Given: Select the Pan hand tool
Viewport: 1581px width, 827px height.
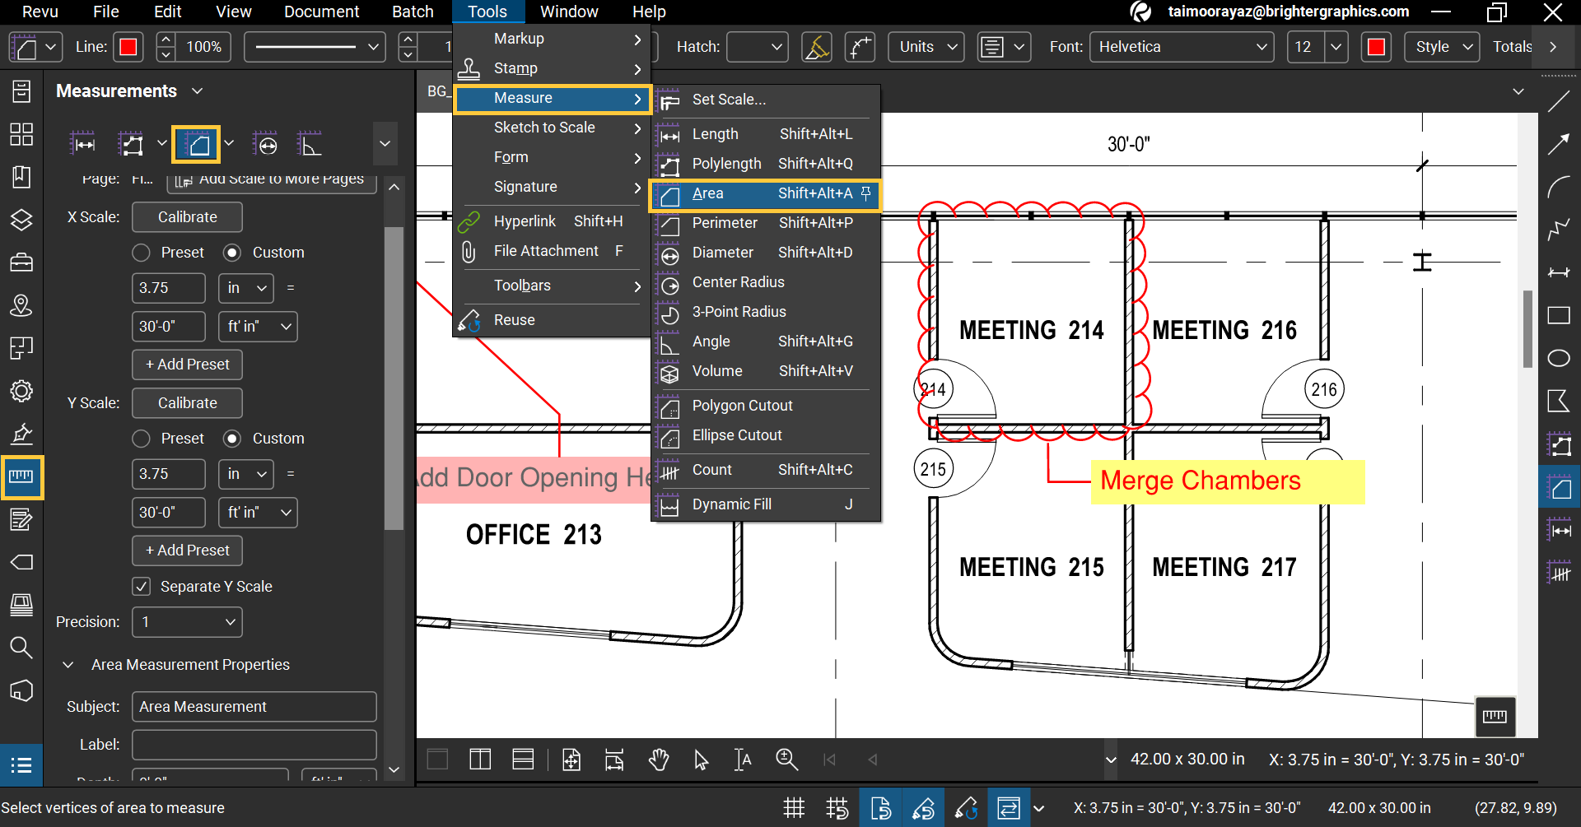Looking at the screenshot, I should (x=659, y=760).
